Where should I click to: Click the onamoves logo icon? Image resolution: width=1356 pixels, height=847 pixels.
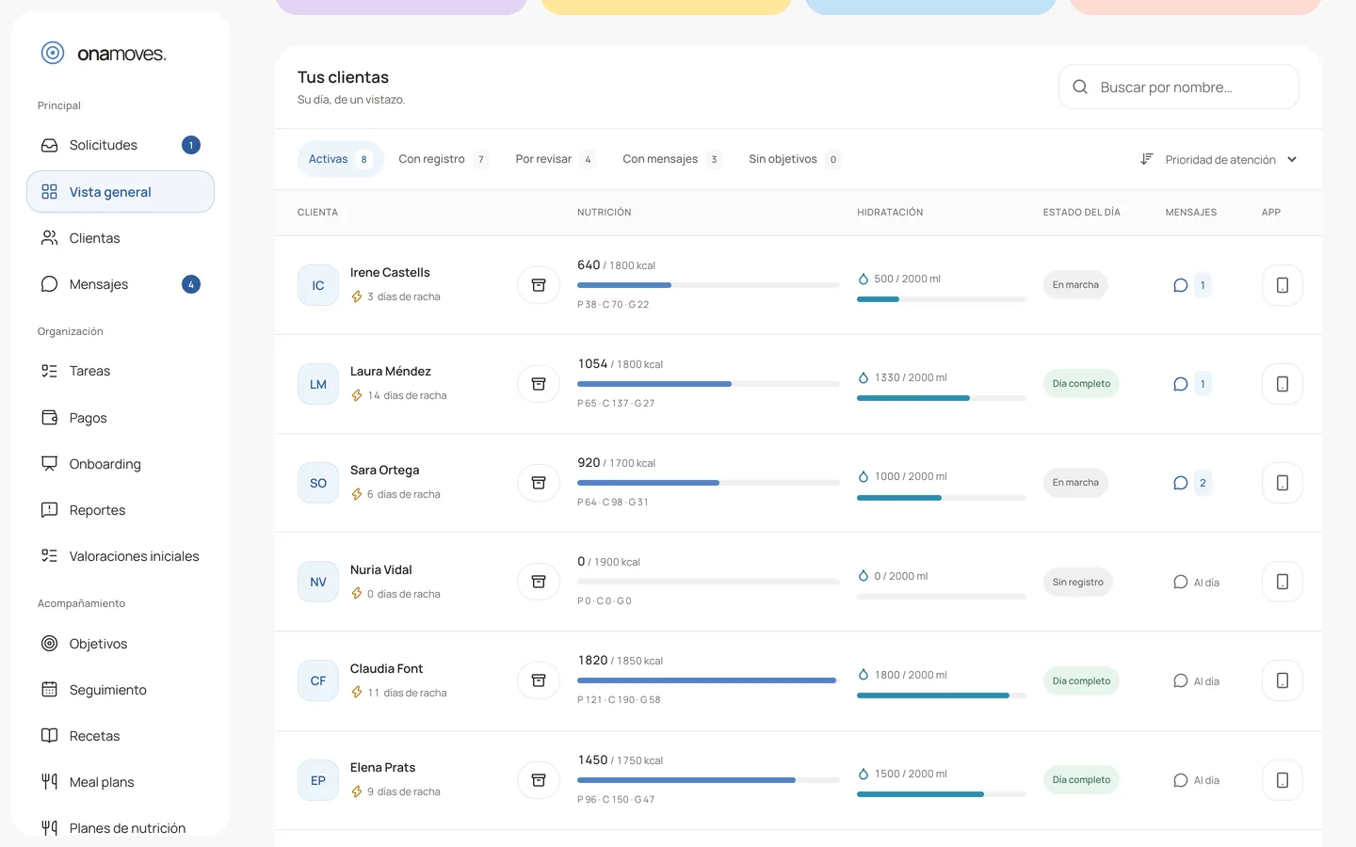[x=53, y=53]
